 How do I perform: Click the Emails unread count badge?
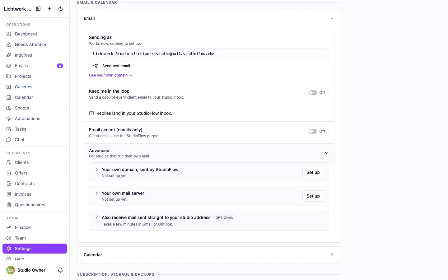click(60, 66)
